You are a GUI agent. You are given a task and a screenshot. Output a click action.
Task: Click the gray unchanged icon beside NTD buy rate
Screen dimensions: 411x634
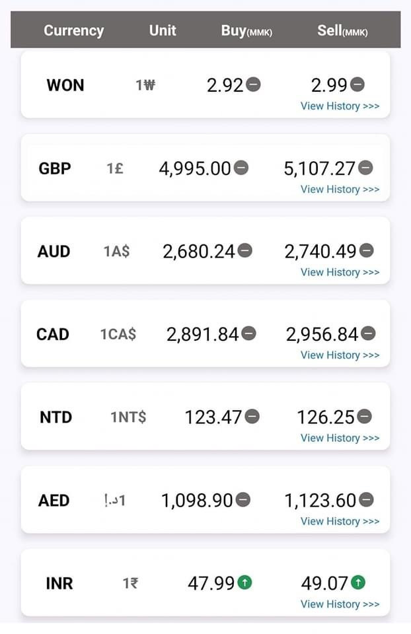coord(252,417)
